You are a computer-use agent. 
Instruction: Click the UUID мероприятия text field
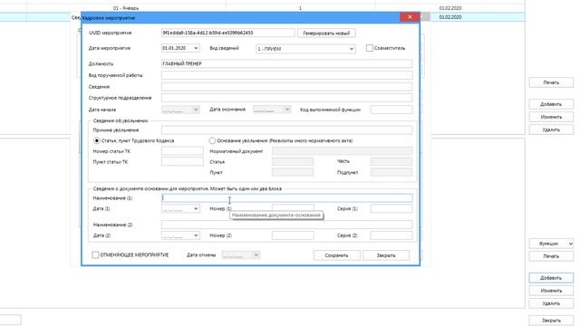click(x=227, y=33)
